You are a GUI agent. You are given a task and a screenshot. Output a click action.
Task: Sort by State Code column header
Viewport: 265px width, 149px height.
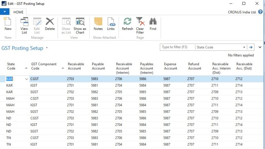[x=11, y=66]
